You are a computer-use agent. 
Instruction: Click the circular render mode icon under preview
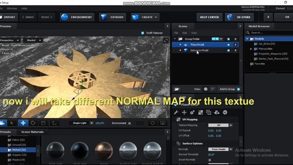point(152,123)
